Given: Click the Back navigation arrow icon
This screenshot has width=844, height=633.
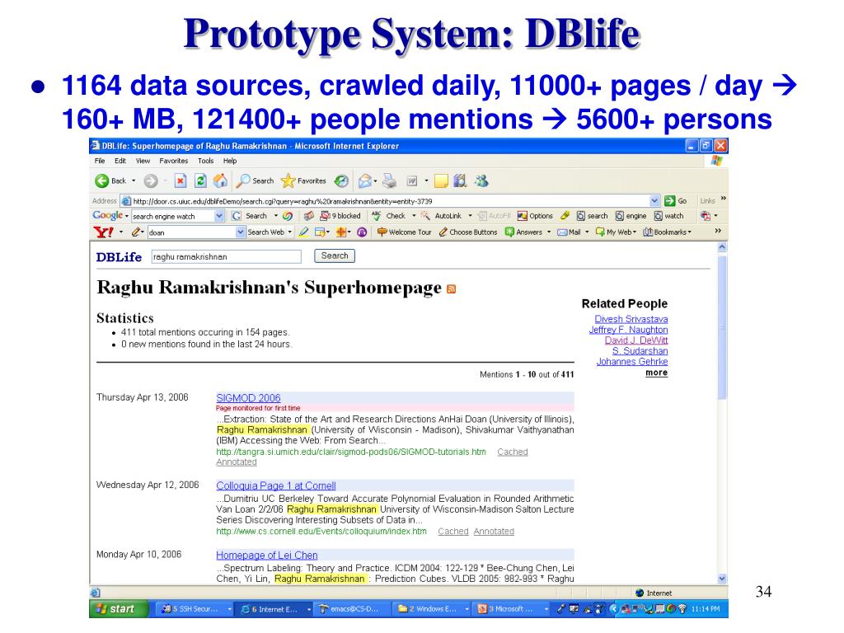Looking at the screenshot, I should point(101,181).
